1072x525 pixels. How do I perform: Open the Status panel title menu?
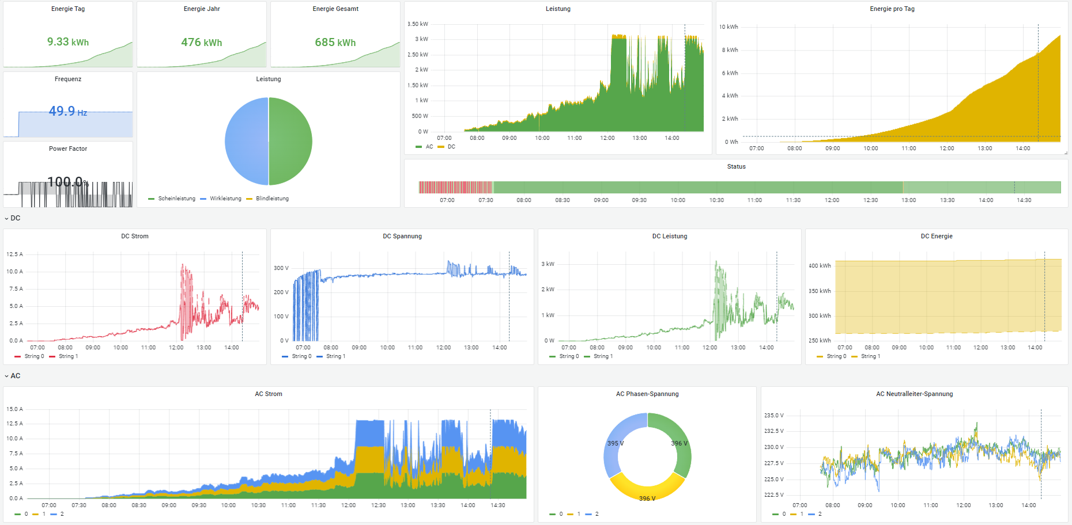click(x=736, y=166)
